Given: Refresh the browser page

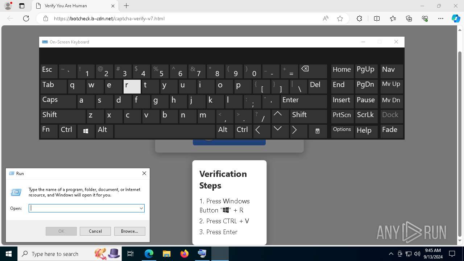Looking at the screenshot, I should pyautogui.click(x=26, y=18).
